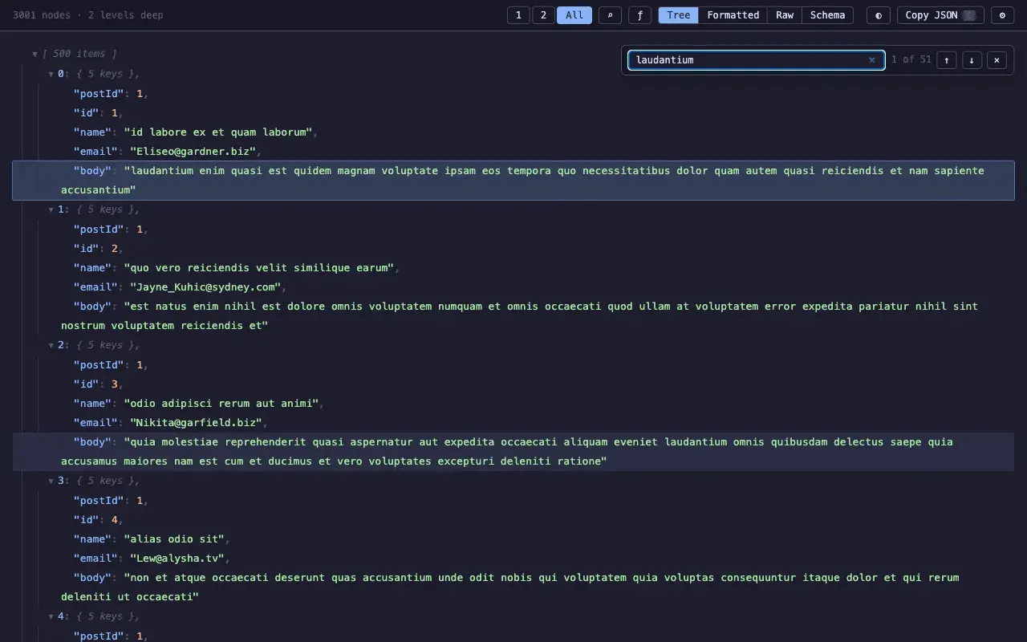This screenshot has width=1027, height=642.
Task: Click "postId" key under item 4
Action: click(99, 636)
